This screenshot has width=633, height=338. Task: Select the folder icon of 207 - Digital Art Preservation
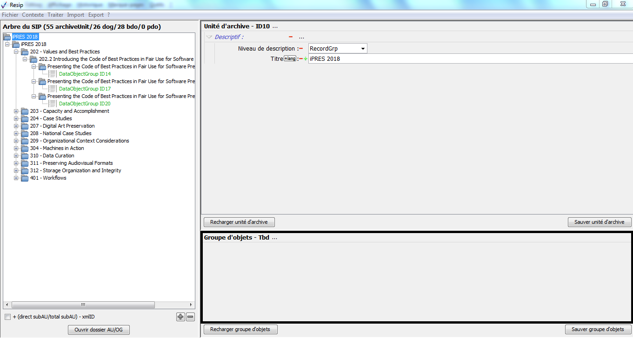click(x=25, y=126)
